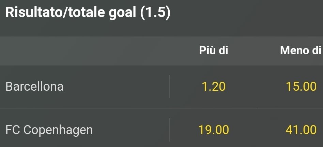Tap the 19.00 odds value
The width and height of the screenshot is (323, 147).
(214, 130)
